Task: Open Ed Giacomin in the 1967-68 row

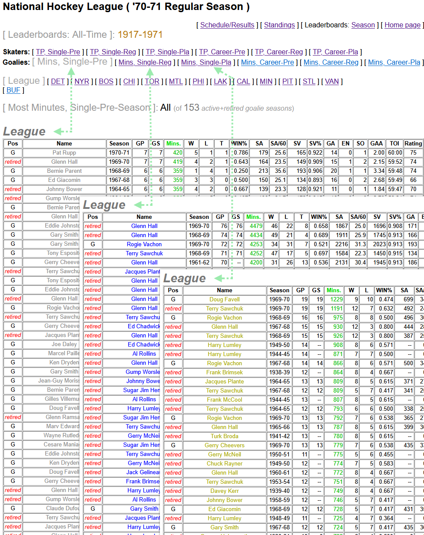Action: 64,180
